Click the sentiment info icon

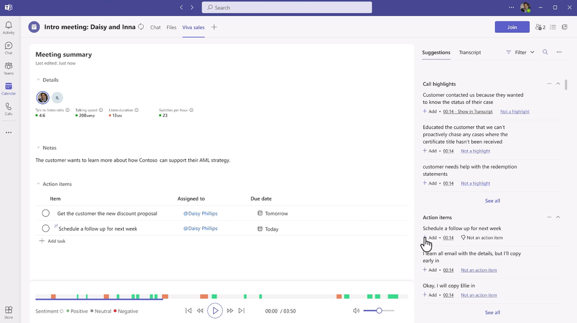61,311
